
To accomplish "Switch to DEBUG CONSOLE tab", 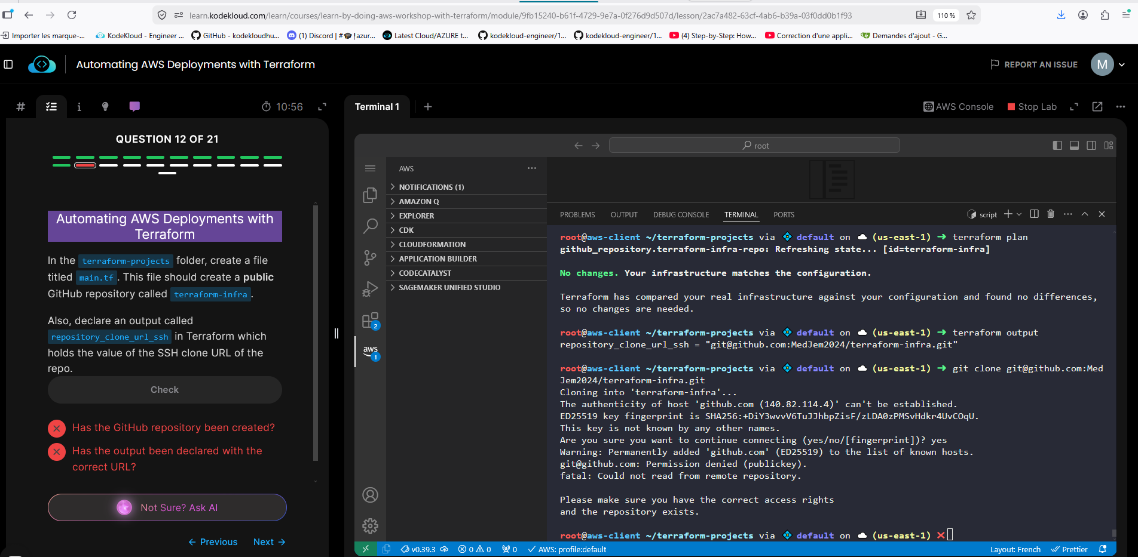I will pos(681,215).
